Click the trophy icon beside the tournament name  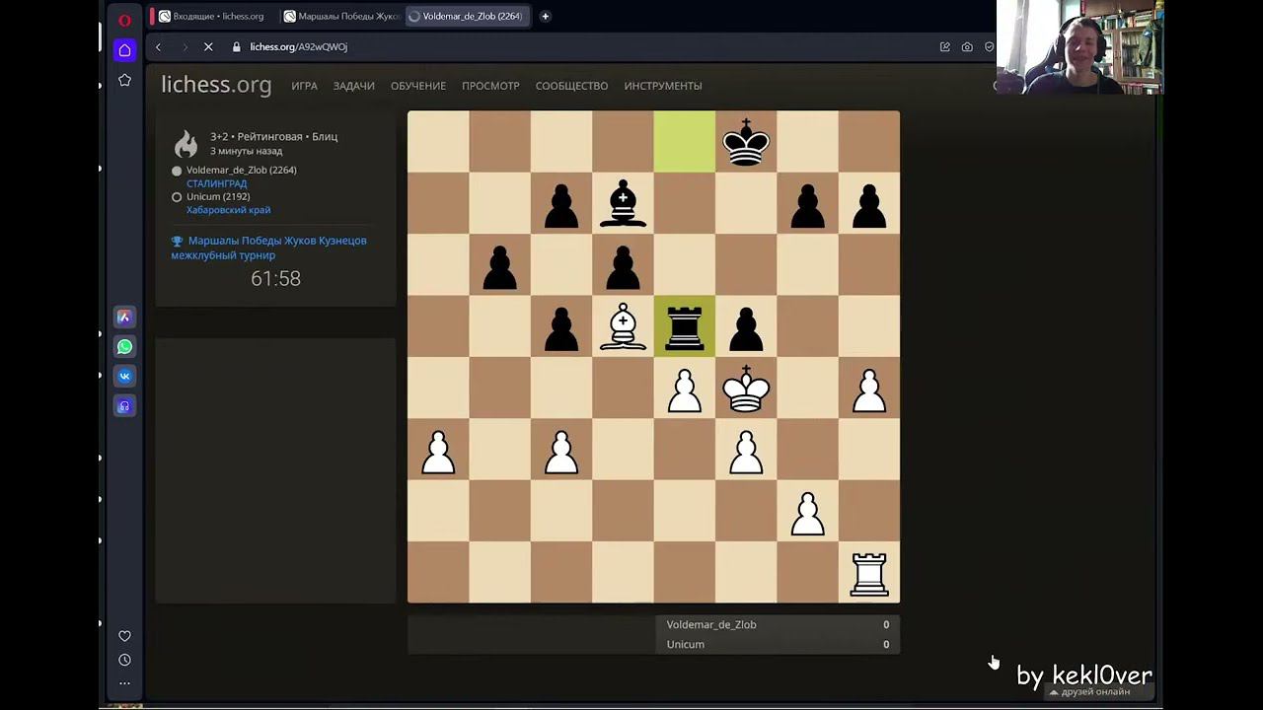pos(178,241)
